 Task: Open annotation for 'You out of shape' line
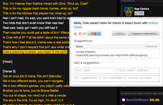pos(34,96)
